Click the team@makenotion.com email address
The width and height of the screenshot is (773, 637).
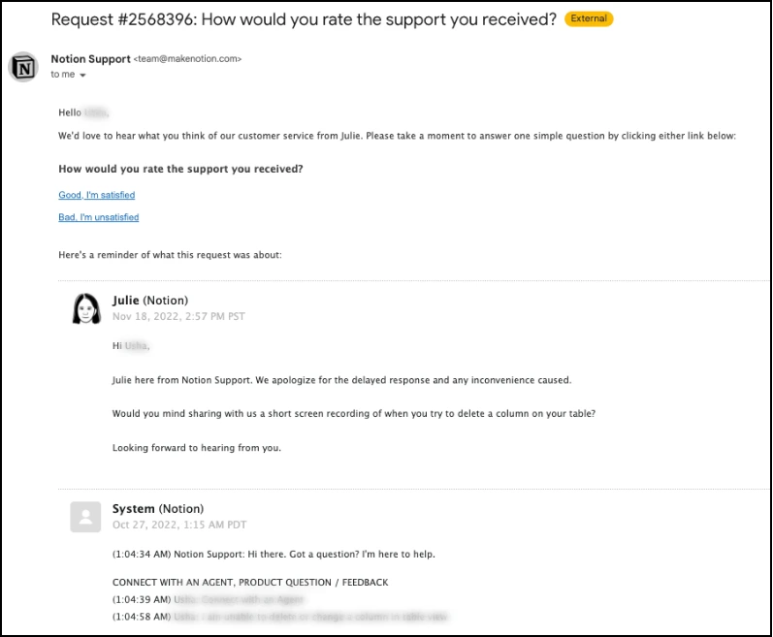(x=187, y=59)
